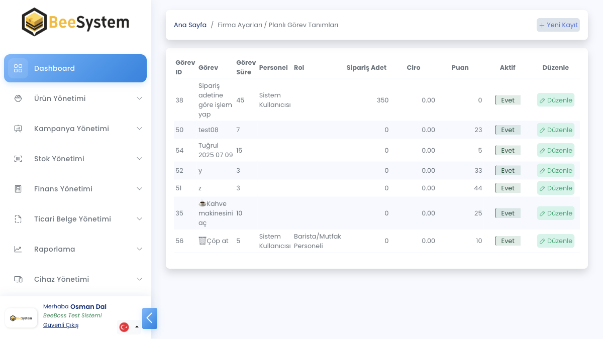Click the Finans Yönetimi calculator icon
The height and width of the screenshot is (339, 603).
(18, 189)
